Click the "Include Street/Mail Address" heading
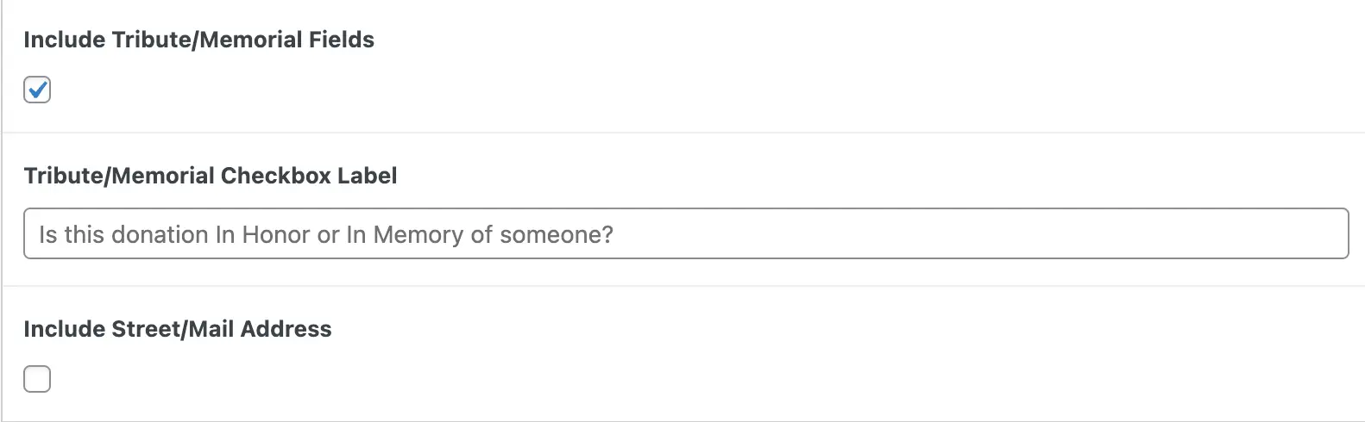This screenshot has height=422, width=1365. (178, 329)
